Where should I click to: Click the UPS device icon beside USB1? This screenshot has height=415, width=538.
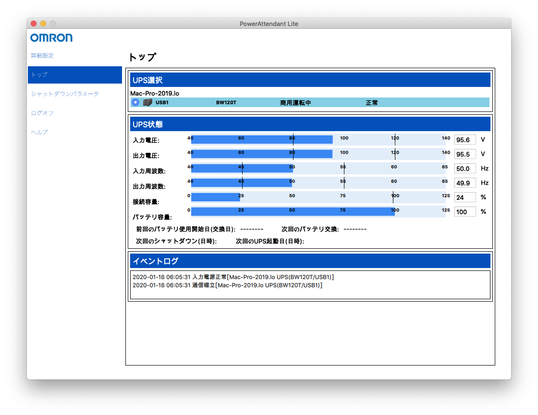click(x=147, y=102)
